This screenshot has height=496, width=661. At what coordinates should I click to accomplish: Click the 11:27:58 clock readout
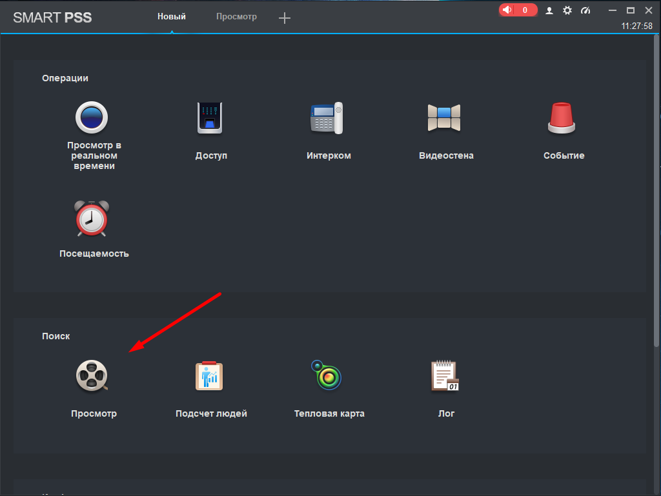pos(636,26)
